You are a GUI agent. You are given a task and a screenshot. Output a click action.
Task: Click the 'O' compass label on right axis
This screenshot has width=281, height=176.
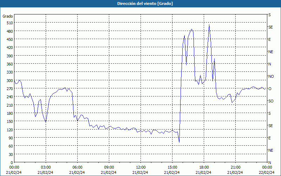coord(270,89)
